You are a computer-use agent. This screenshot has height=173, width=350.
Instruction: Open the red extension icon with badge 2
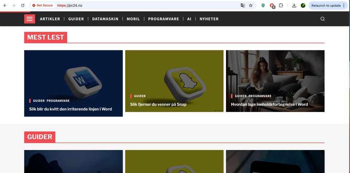click(272, 5)
